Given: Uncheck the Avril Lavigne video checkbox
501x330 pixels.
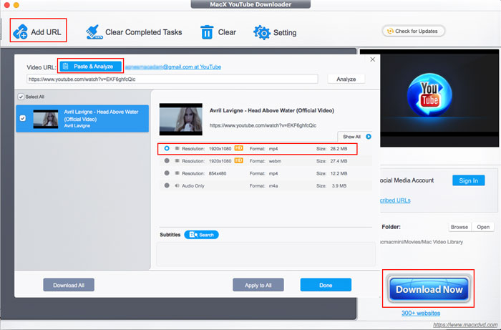Looking at the screenshot, I should (23, 118).
